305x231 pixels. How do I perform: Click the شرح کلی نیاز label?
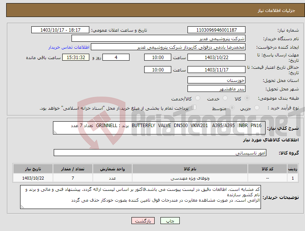[x=283, y=128]
